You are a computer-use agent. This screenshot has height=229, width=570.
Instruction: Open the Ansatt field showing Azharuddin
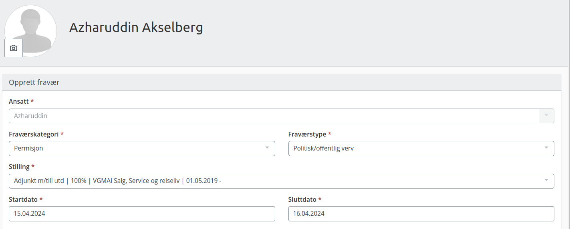pos(282,116)
